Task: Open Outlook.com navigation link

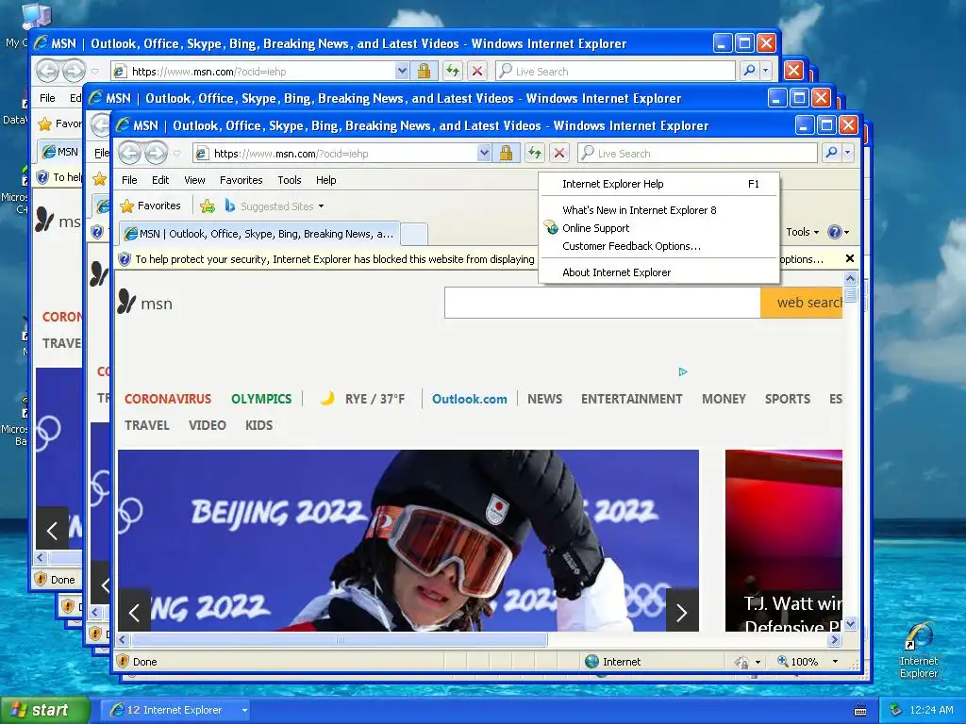Action: [470, 399]
